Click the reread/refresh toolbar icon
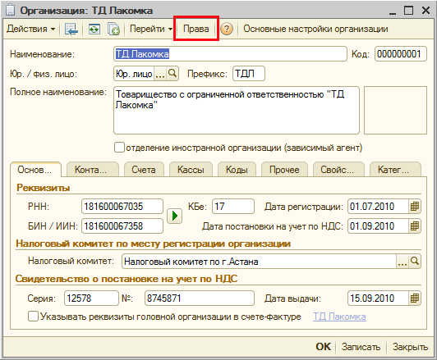Screen dimensions: 437x360 pos(94,29)
